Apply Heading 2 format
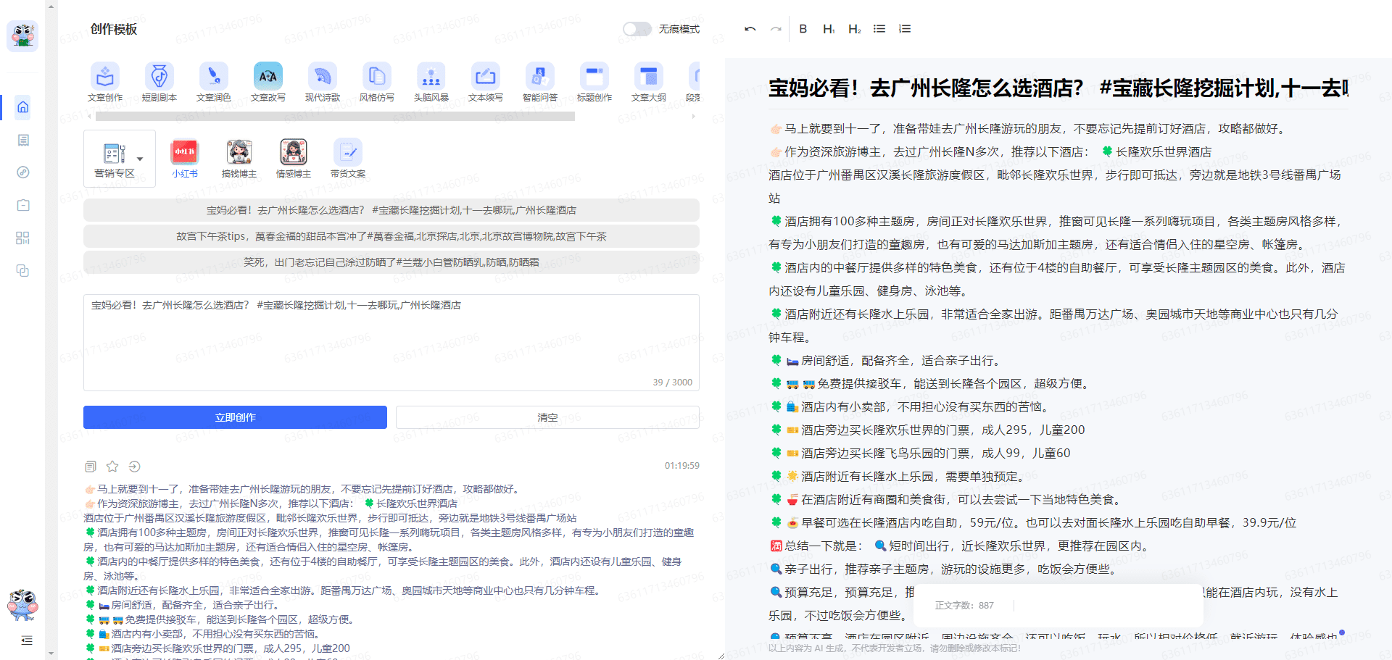The width and height of the screenshot is (1392, 660). [x=854, y=29]
